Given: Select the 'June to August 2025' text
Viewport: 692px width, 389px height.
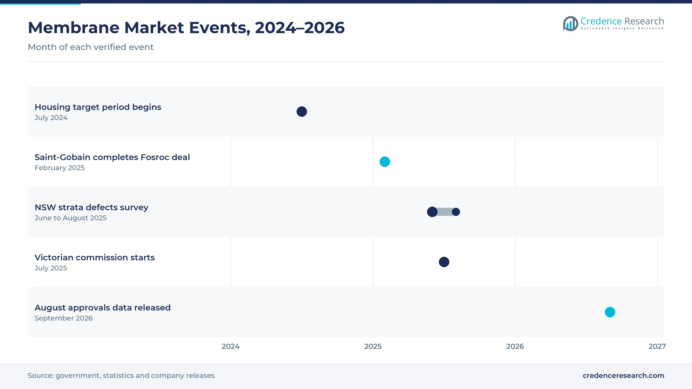Looking at the screenshot, I should click(71, 218).
